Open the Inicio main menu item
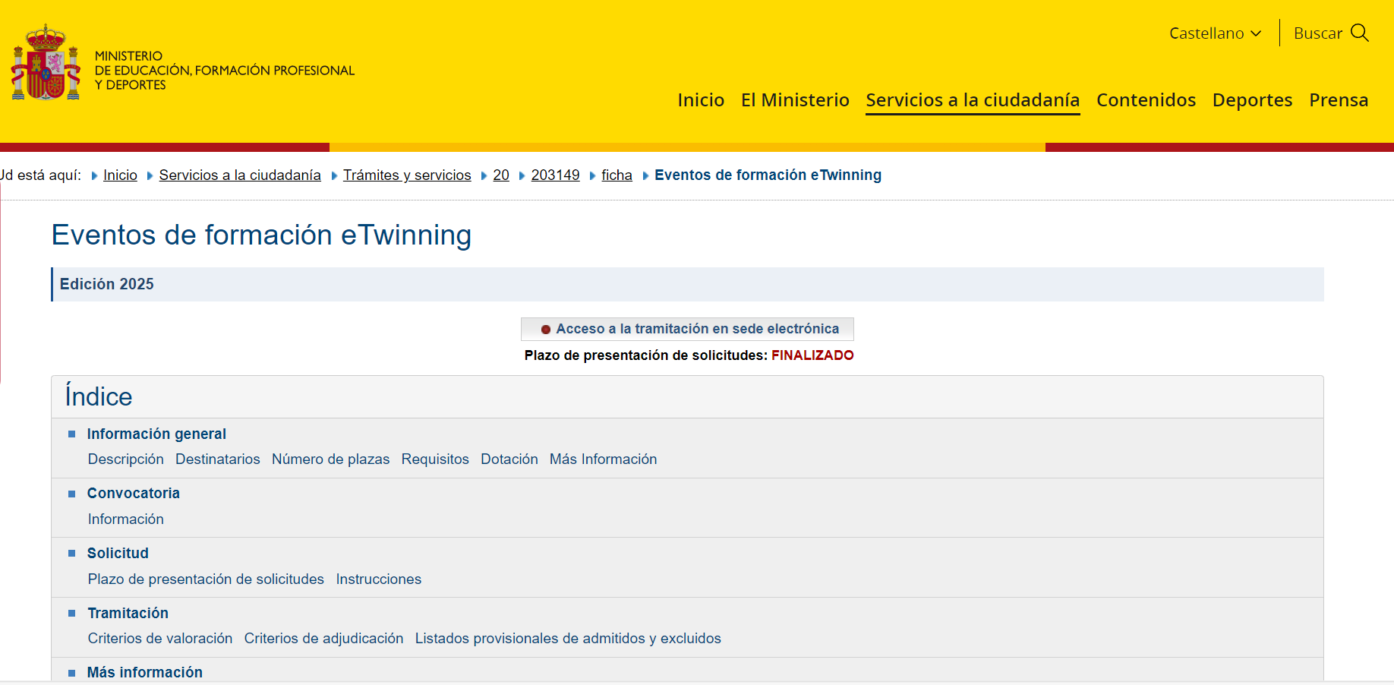The width and height of the screenshot is (1394, 685). pos(700,100)
